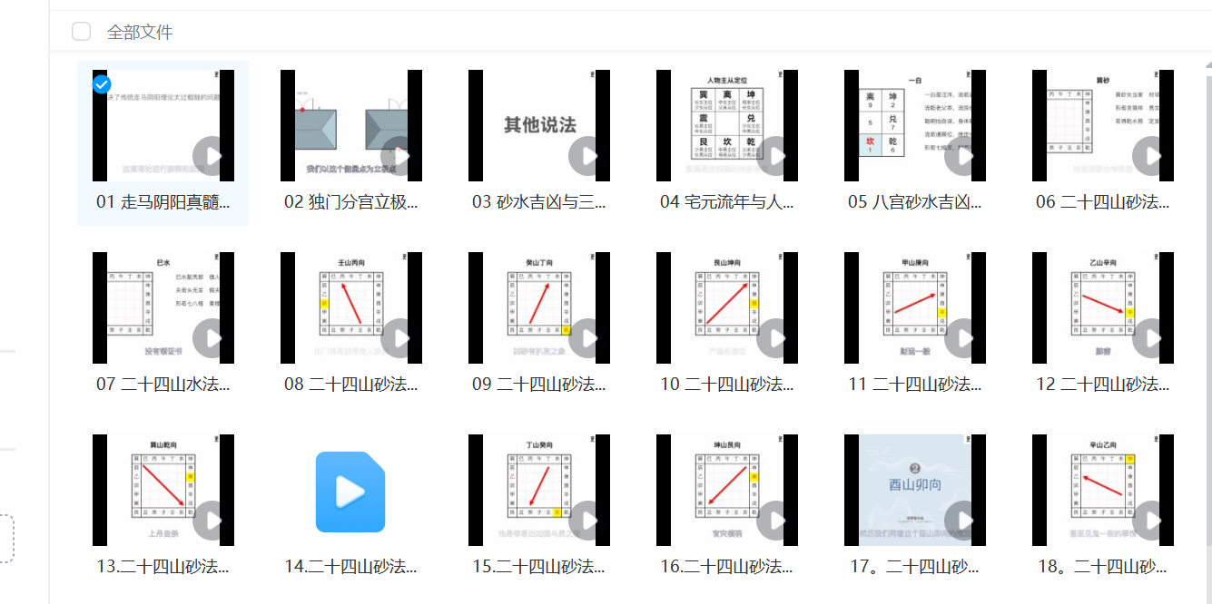The width and height of the screenshot is (1212, 604).
Task: Select thumbnail of 06 二十四山砂法 video
Action: [1103, 125]
